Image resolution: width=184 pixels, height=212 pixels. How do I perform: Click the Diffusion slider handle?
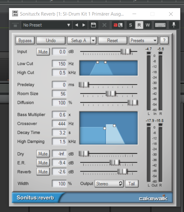point(133,102)
